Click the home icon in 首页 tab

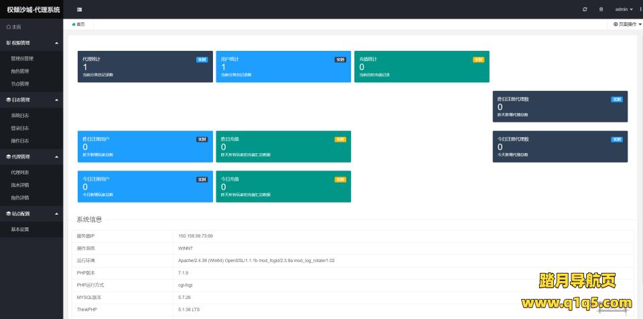(74, 24)
